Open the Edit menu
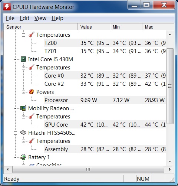This screenshot has width=178, height=186. [24, 18]
